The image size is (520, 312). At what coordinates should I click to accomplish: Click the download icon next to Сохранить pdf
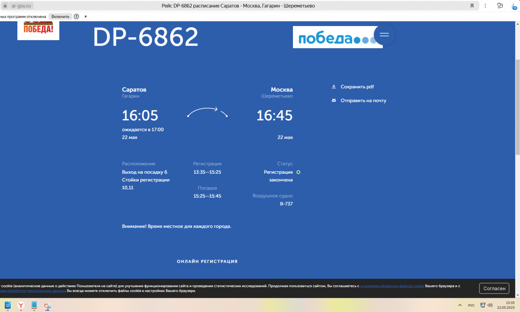tap(334, 86)
